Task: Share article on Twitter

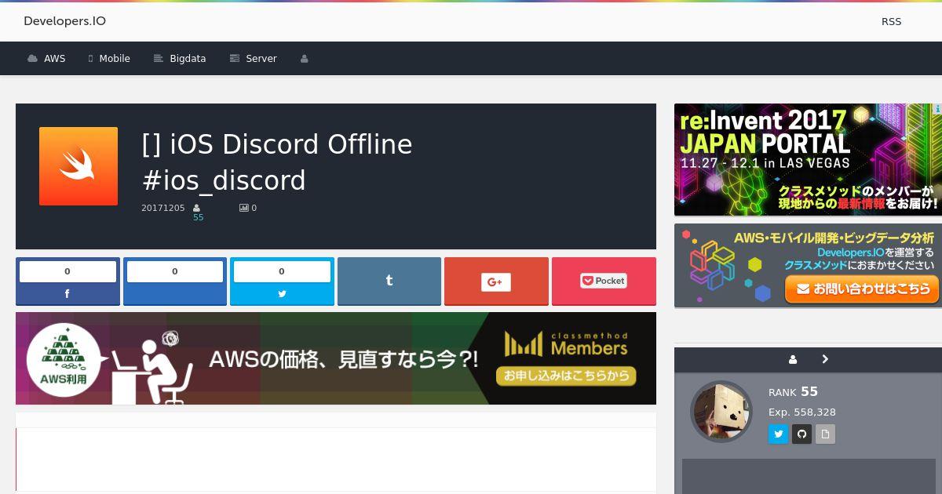Action: [282, 282]
